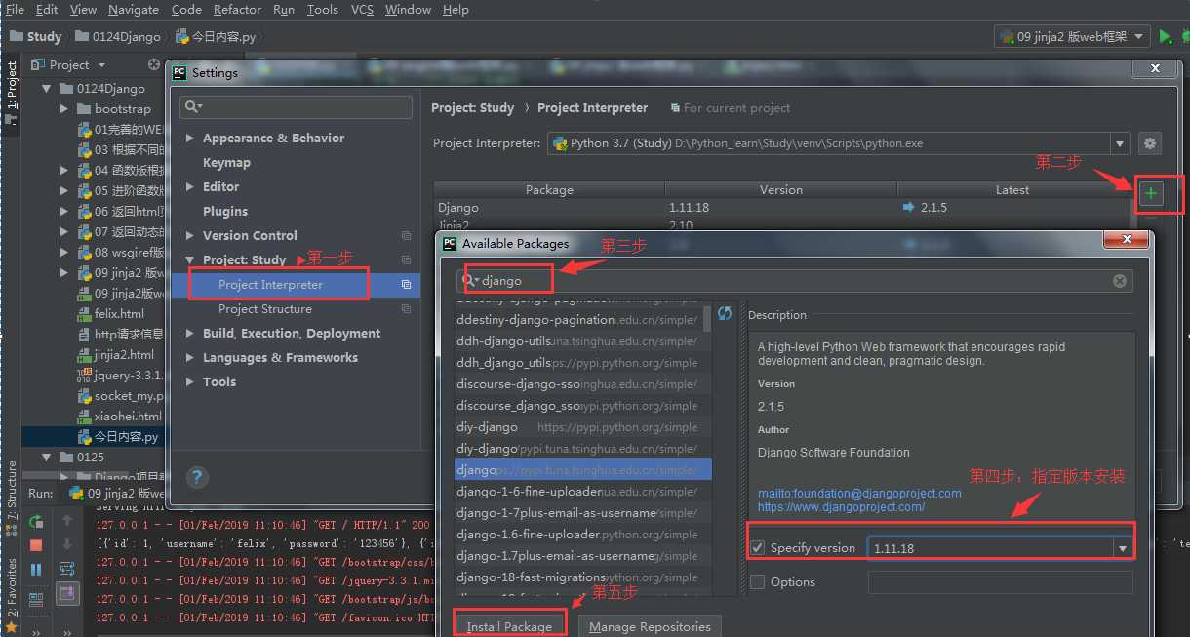Uncheck the Specify version checkbox
Image resolution: width=1190 pixels, height=637 pixels.
point(758,548)
